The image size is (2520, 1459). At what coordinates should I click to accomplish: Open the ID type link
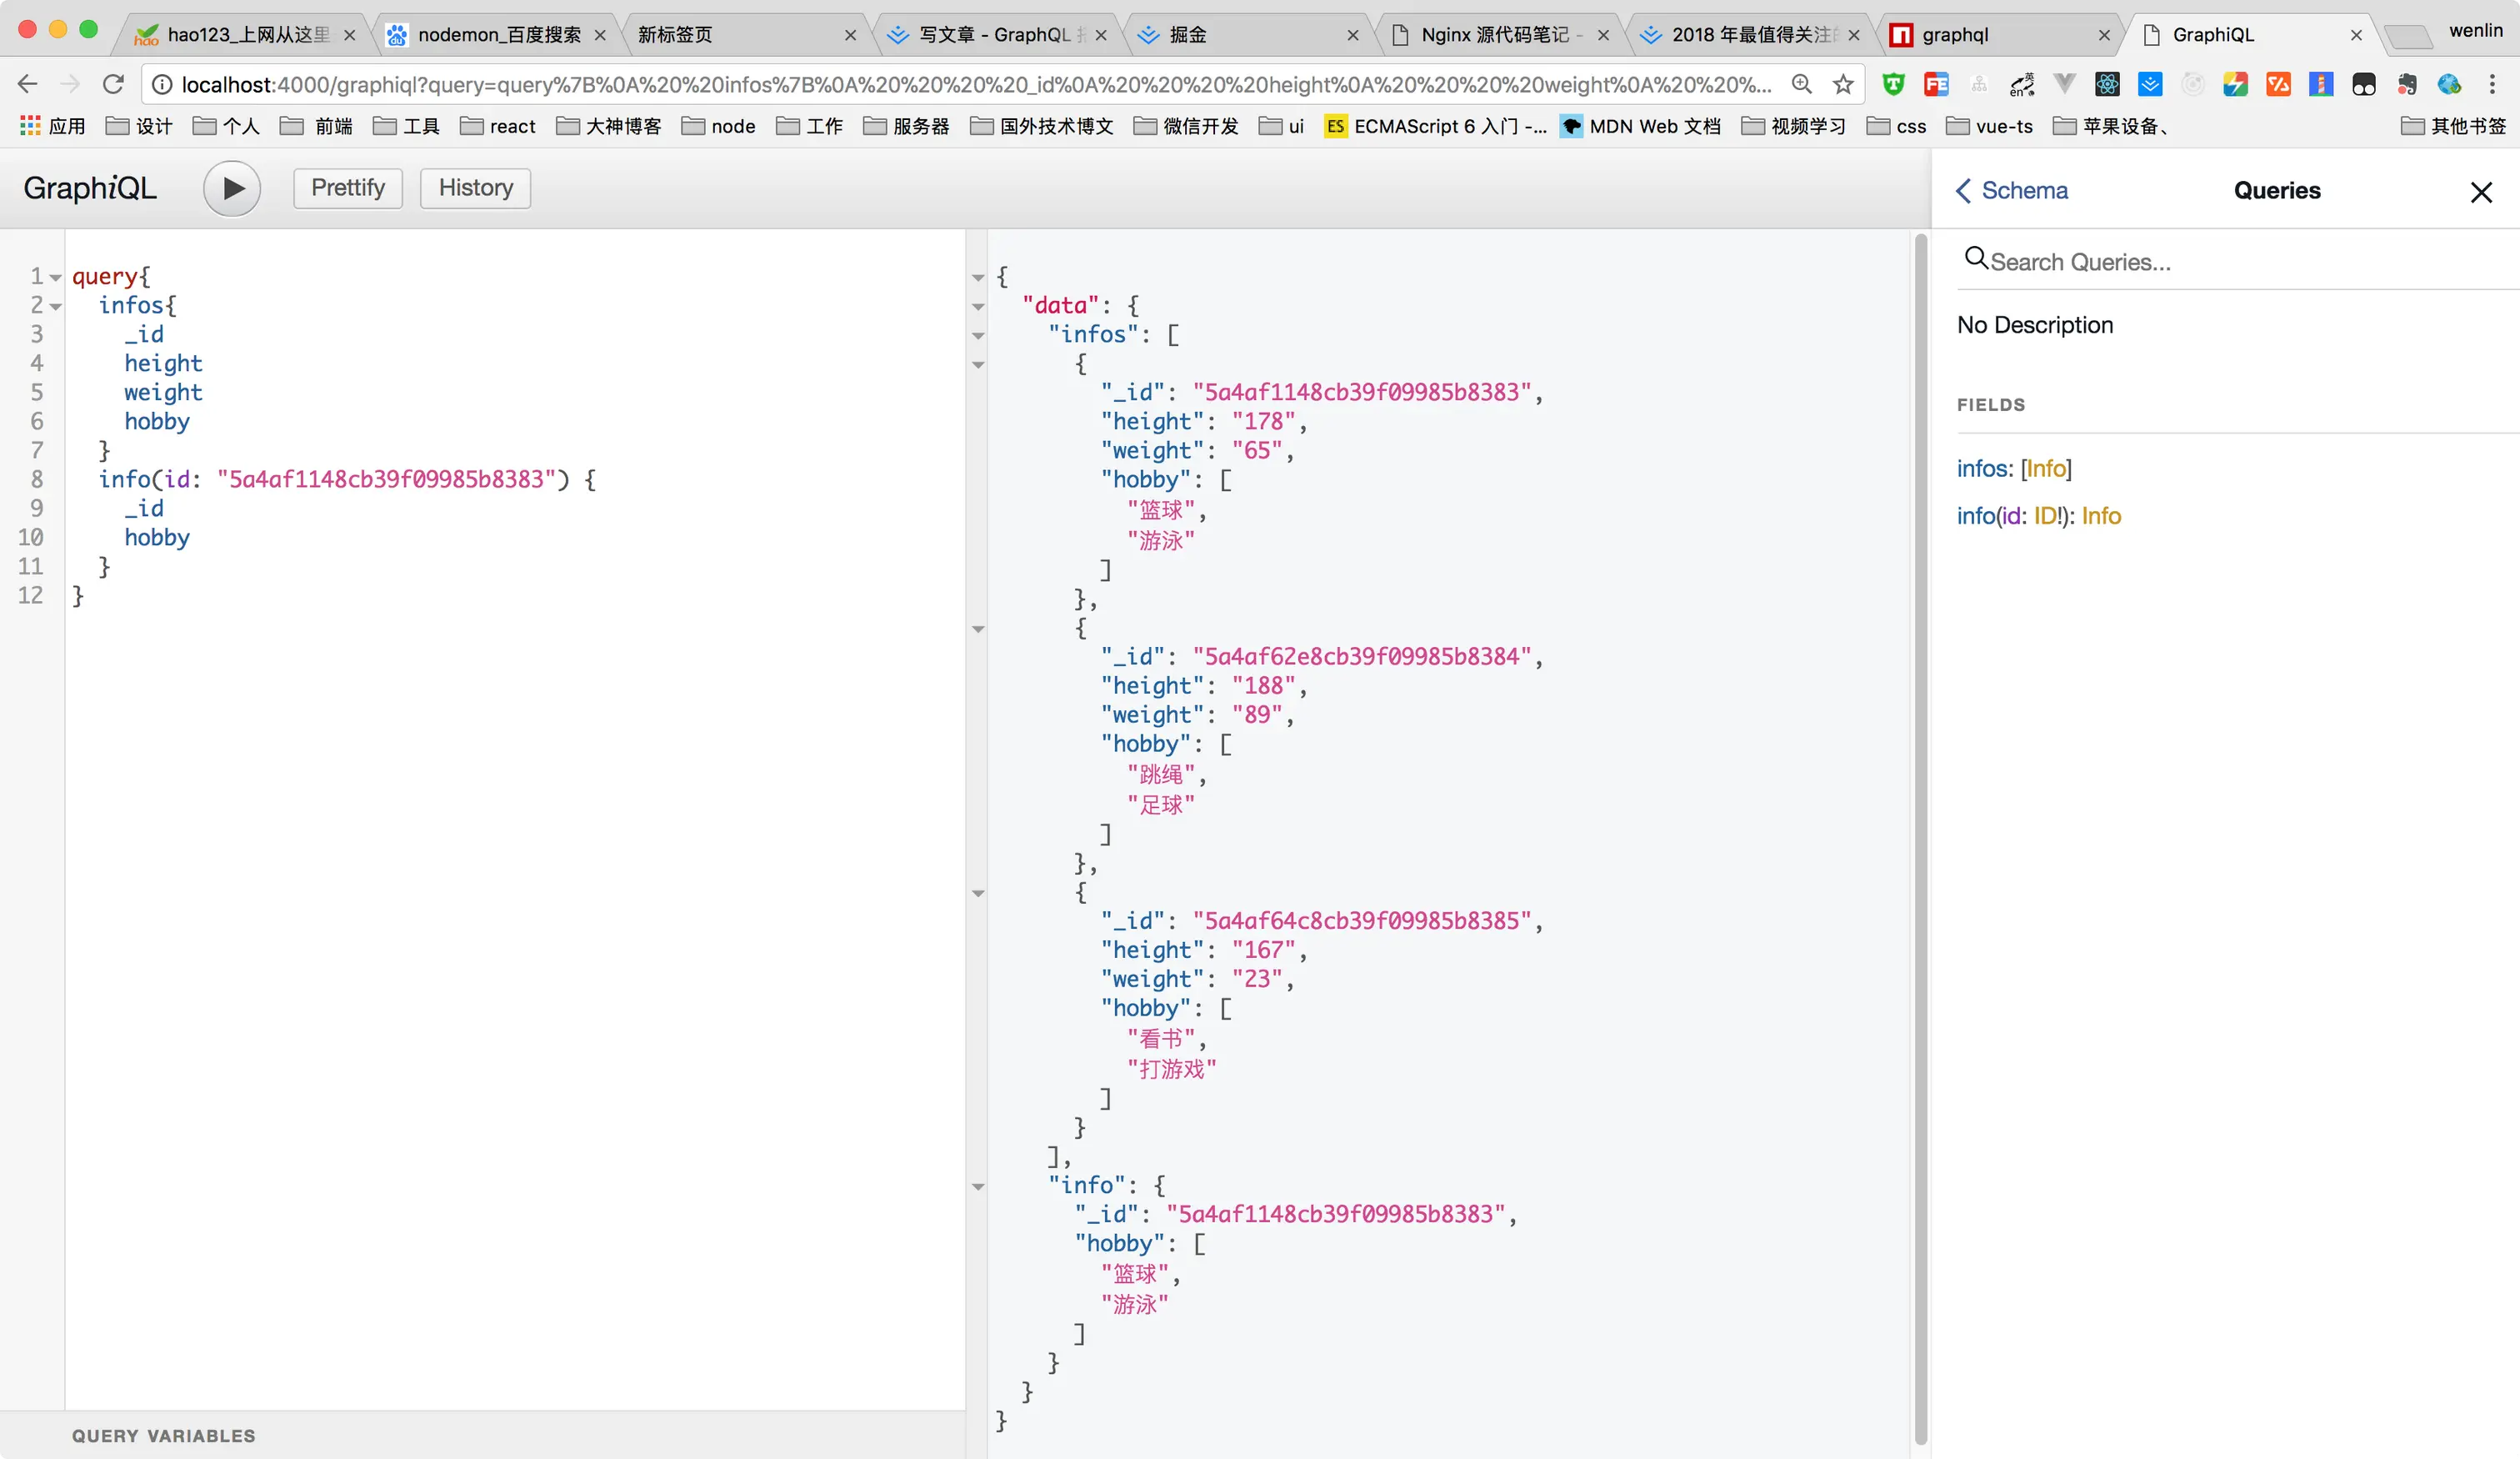(x=2043, y=515)
